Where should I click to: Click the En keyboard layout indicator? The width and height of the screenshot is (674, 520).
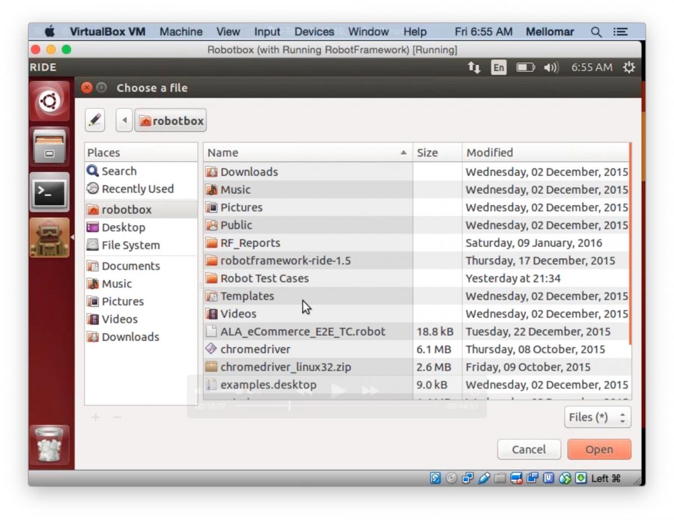click(498, 67)
